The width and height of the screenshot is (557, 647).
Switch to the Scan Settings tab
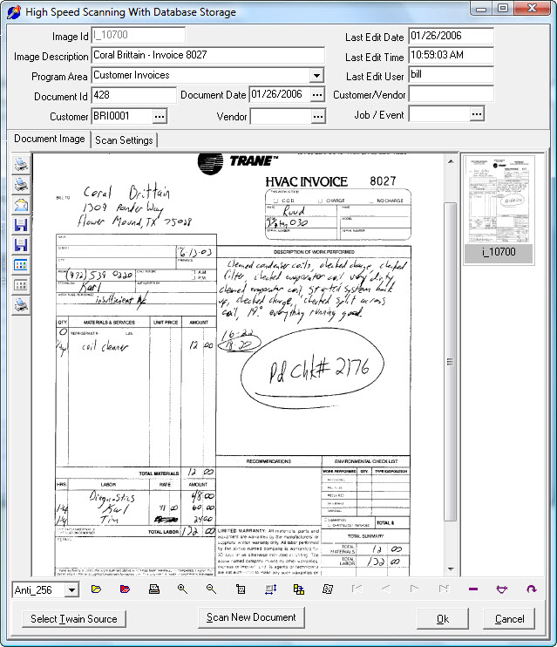(124, 140)
